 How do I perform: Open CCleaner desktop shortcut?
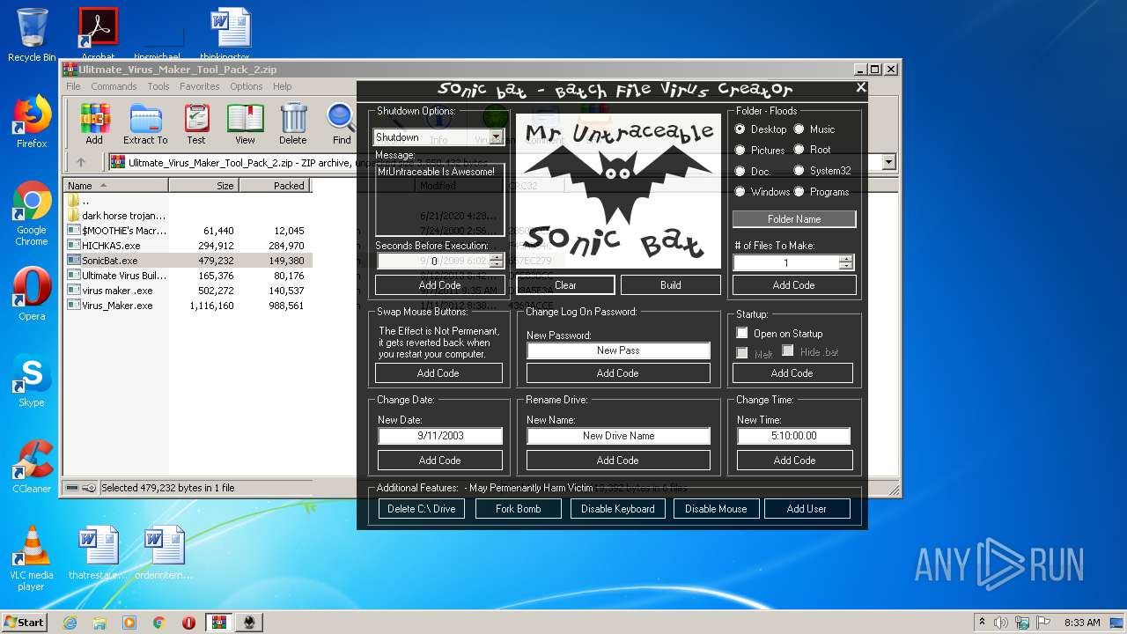(32, 467)
